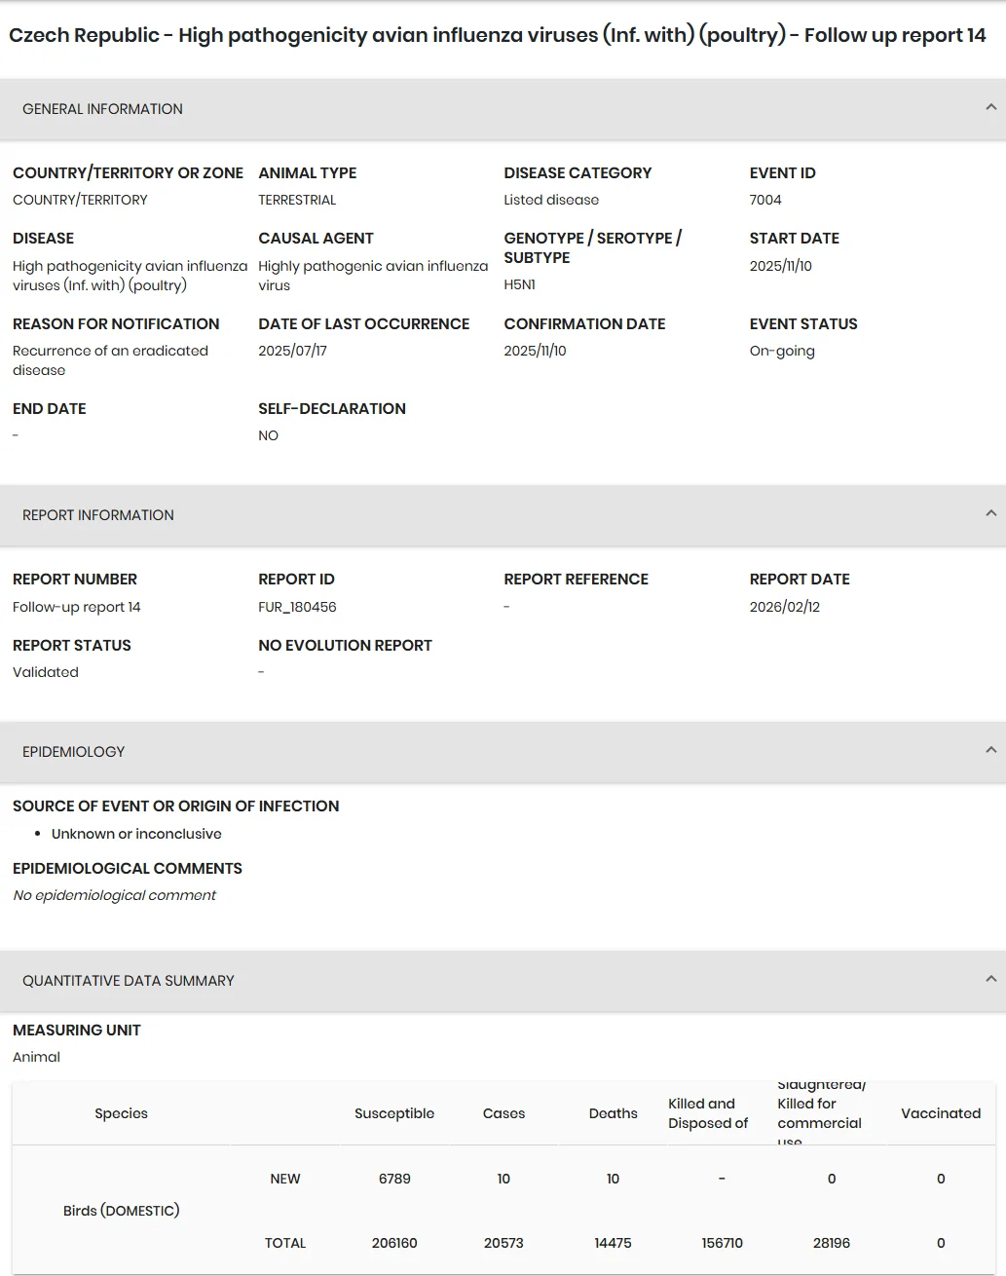Click the page title Follow up report 14
The image size is (1006, 1276).
[x=895, y=35]
